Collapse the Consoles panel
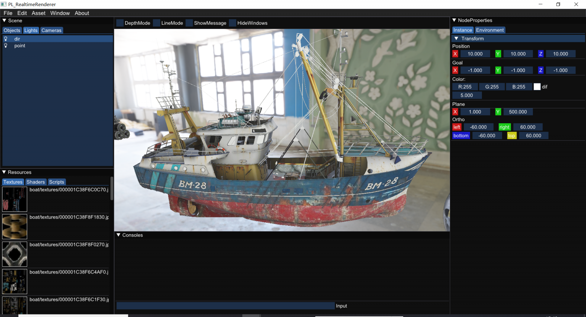The height and width of the screenshot is (317, 586). tap(118, 235)
